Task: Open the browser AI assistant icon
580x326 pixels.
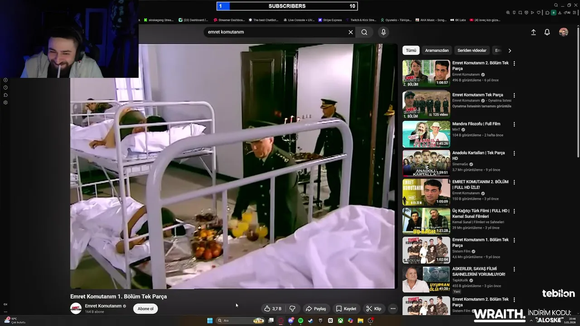Action: point(567,13)
